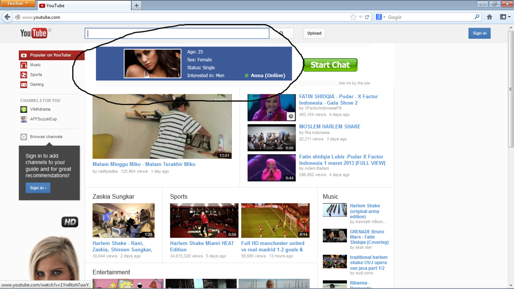
Task: Open MOSLEM HARLEM SHAKE video link
Action: pyautogui.click(x=330, y=126)
